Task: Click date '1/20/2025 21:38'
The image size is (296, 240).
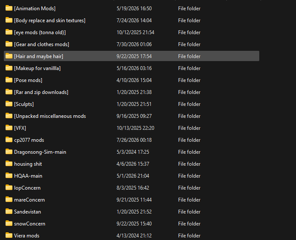Action: [x=134, y=92]
